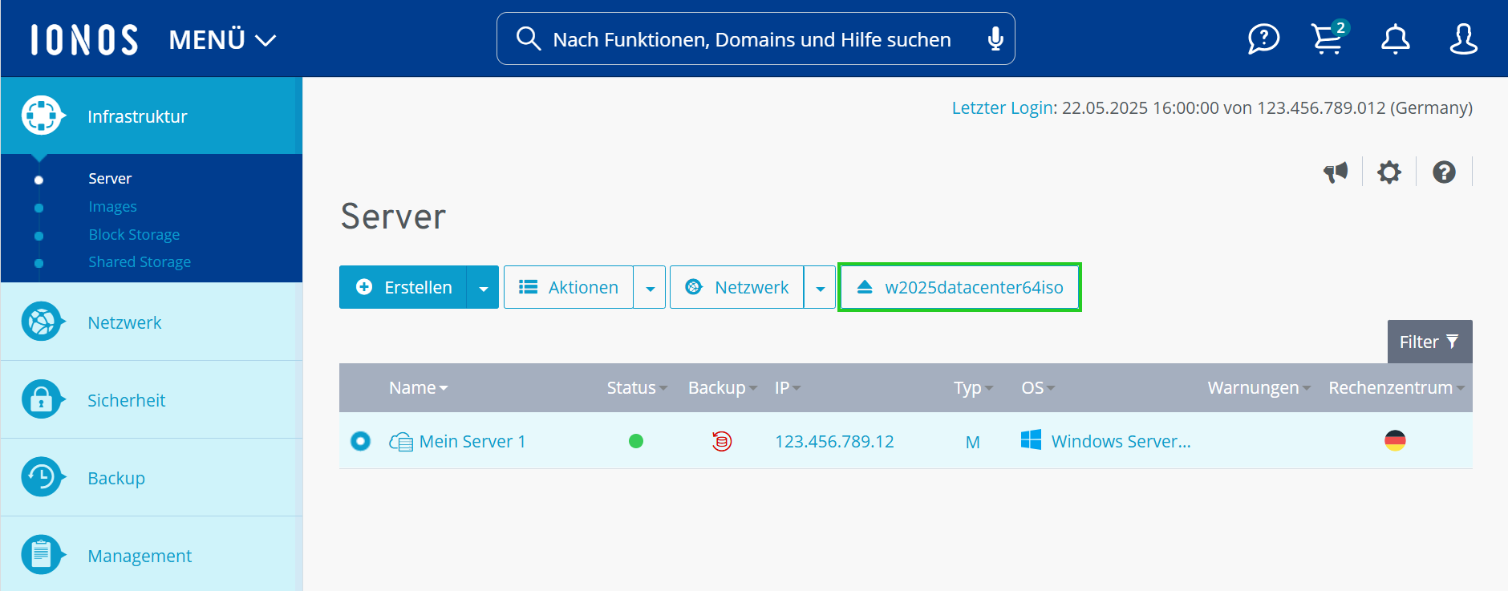
Task: Open the shopping cart with 2 items
Action: coord(1329,38)
